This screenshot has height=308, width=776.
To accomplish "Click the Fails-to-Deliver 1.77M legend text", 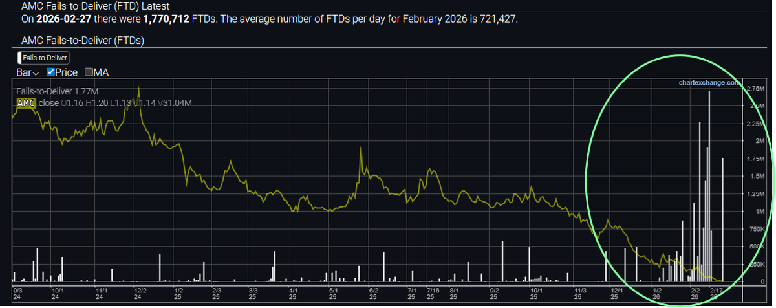I will click(57, 92).
